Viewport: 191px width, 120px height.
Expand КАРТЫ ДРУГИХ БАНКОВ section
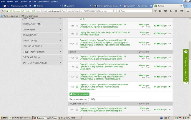point(42,63)
